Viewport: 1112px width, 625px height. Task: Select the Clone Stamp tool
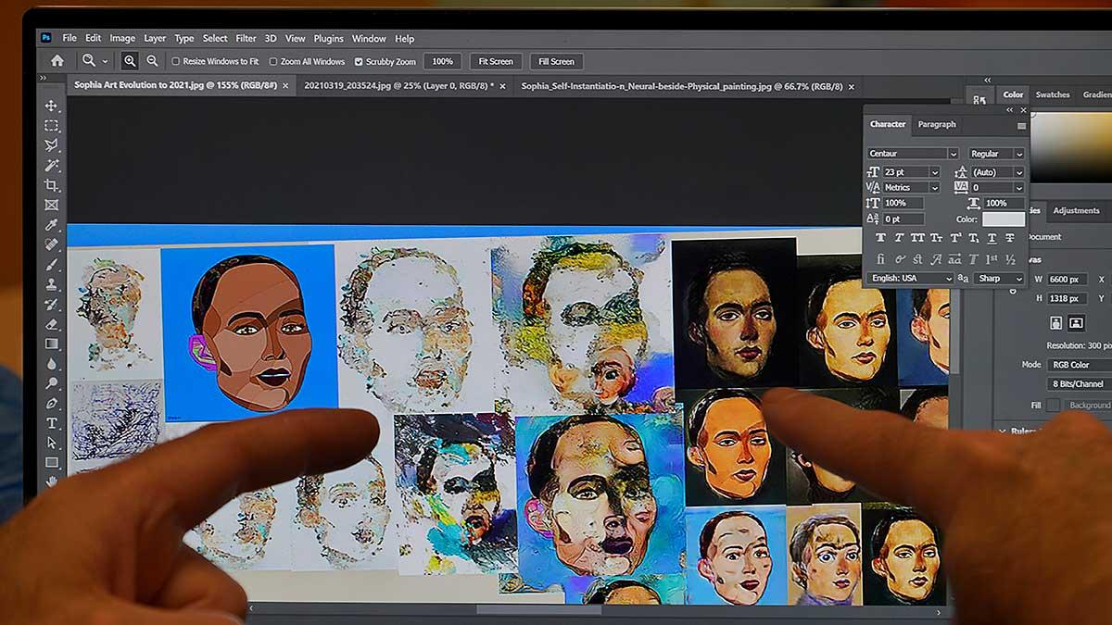[x=52, y=284]
